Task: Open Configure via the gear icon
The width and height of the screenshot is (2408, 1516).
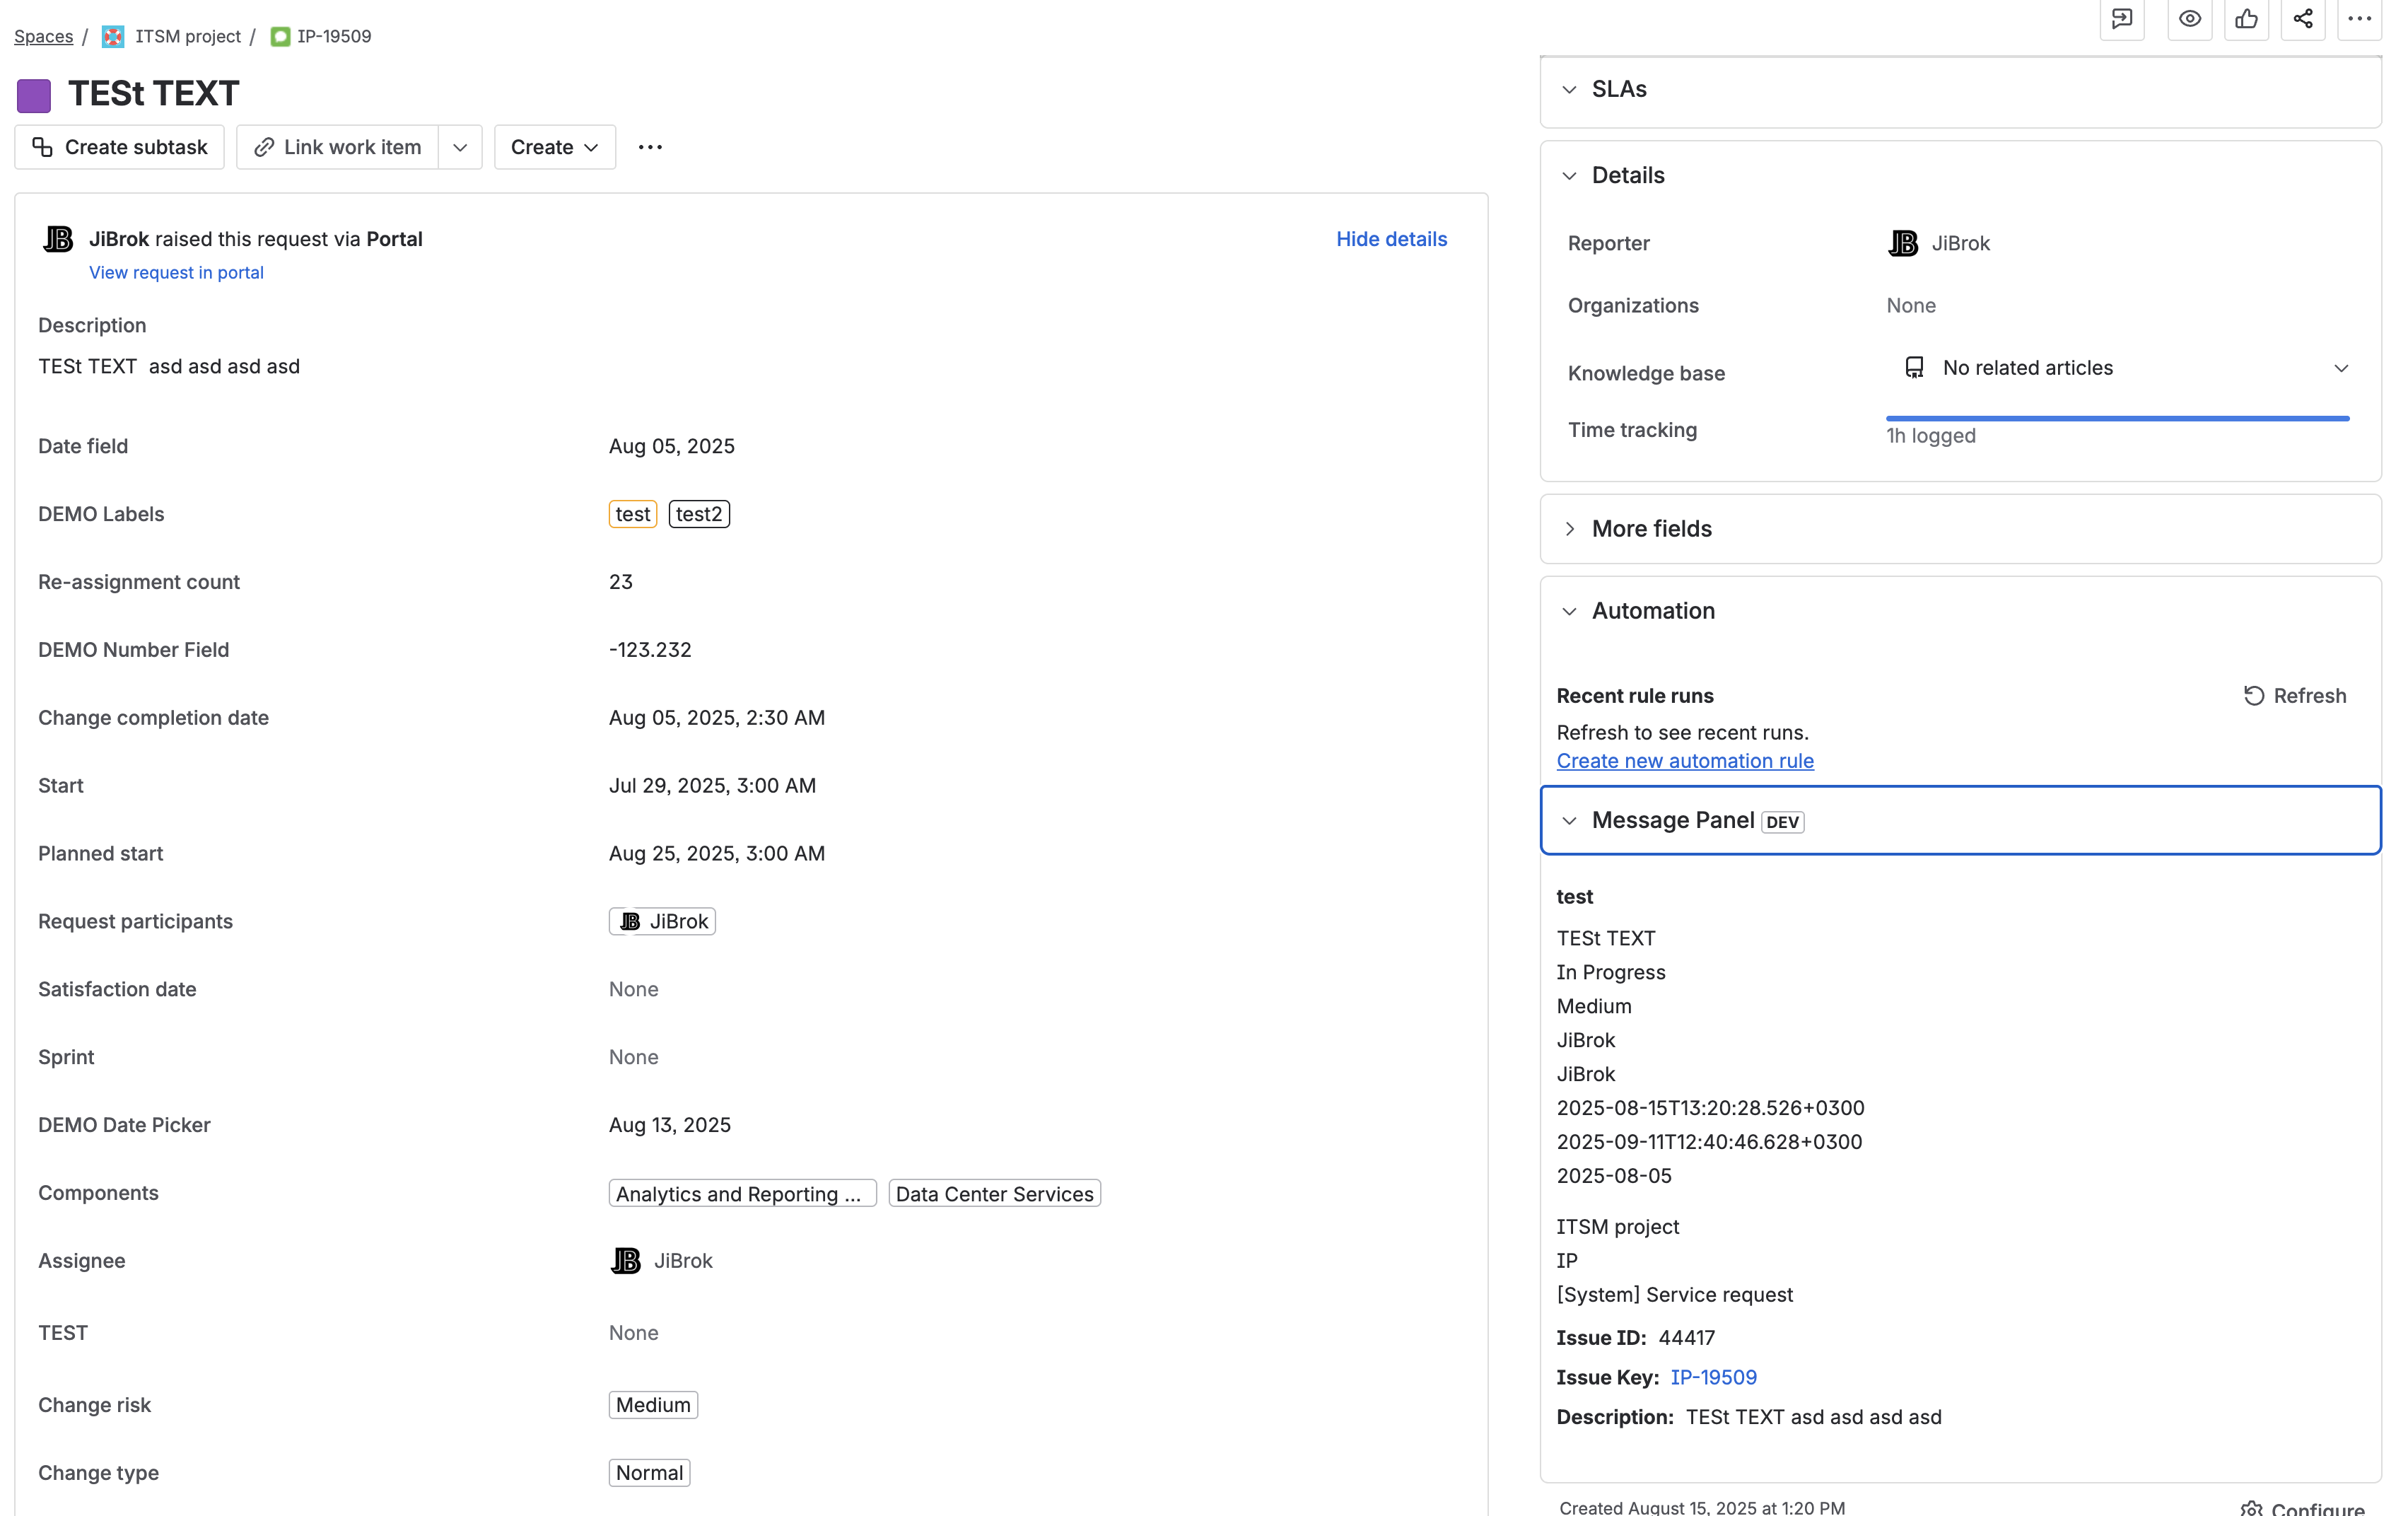Action: [2252, 1508]
